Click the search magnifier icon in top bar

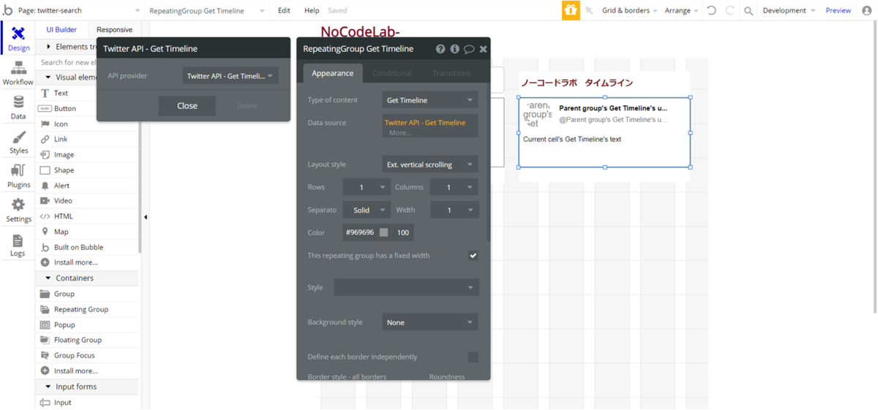[748, 11]
